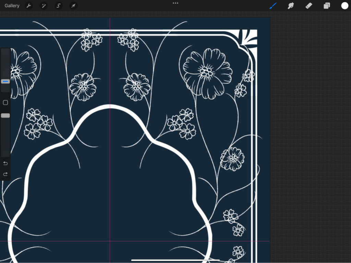Open the white active color swatch

(x=344, y=6)
